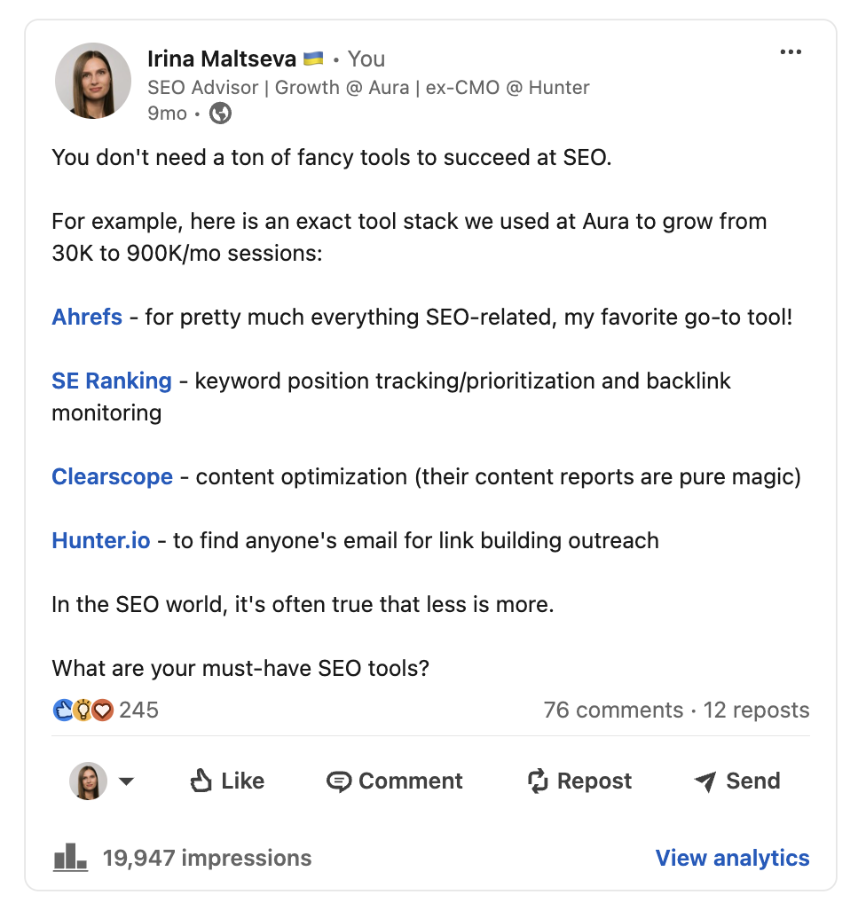Screen dimensions: 866x903
Task: Open the Hunter.io mention link
Action: click(101, 541)
